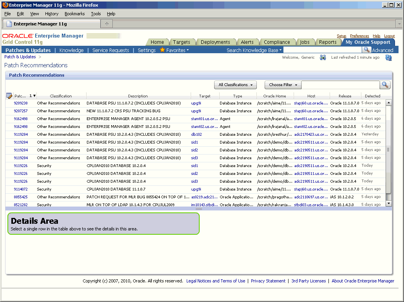Click the Oracle Home column header
Viewport: 404px width, 302px height.
tap(274, 96)
